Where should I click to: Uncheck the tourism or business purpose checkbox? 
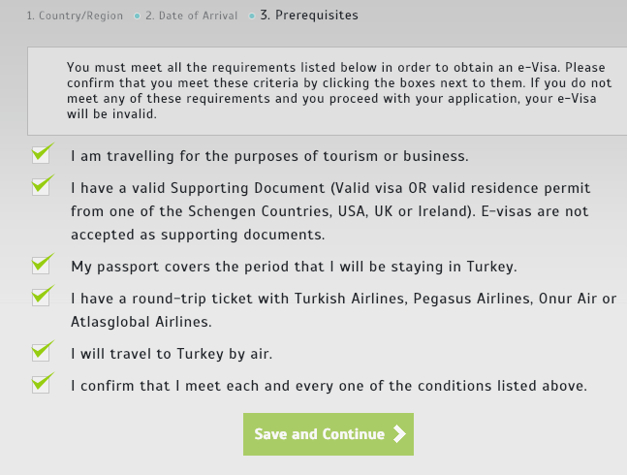pyautogui.click(x=41, y=155)
